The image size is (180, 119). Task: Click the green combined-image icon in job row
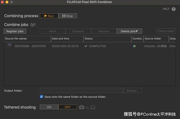[134, 46]
